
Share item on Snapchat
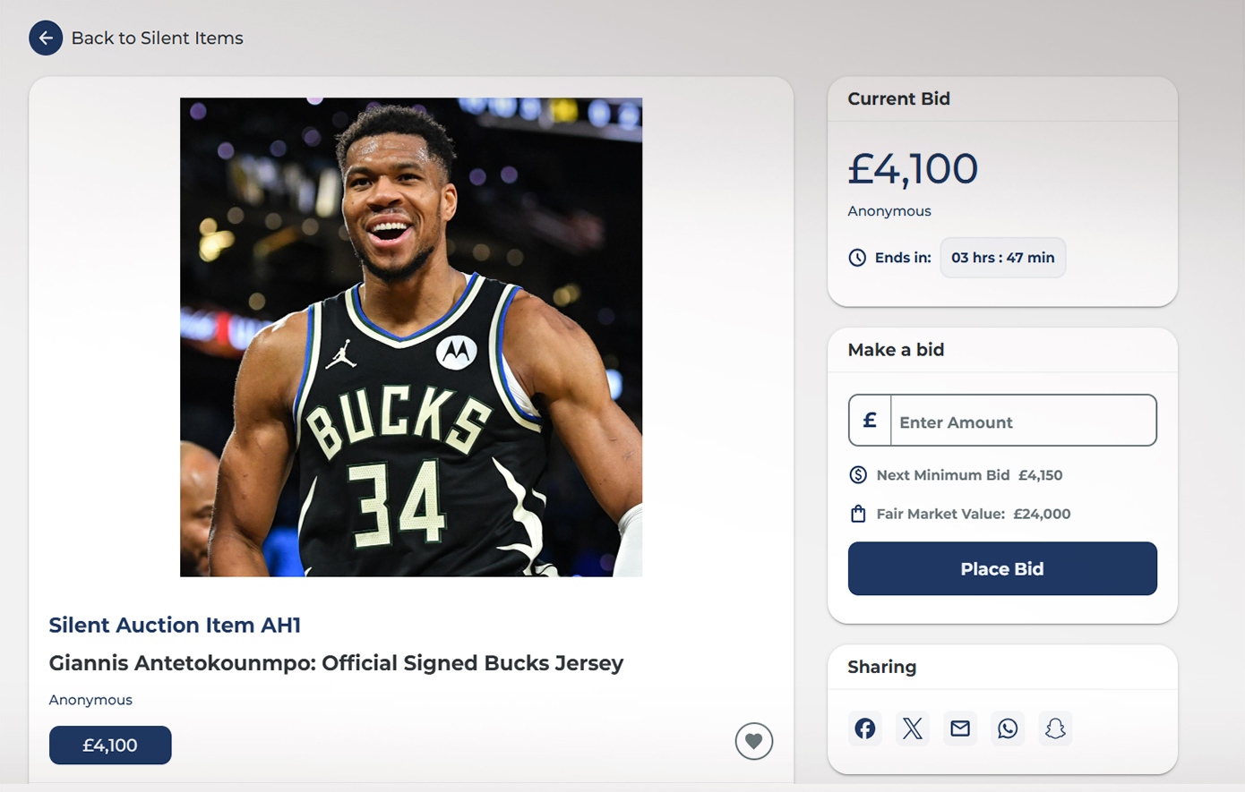coord(1055,728)
